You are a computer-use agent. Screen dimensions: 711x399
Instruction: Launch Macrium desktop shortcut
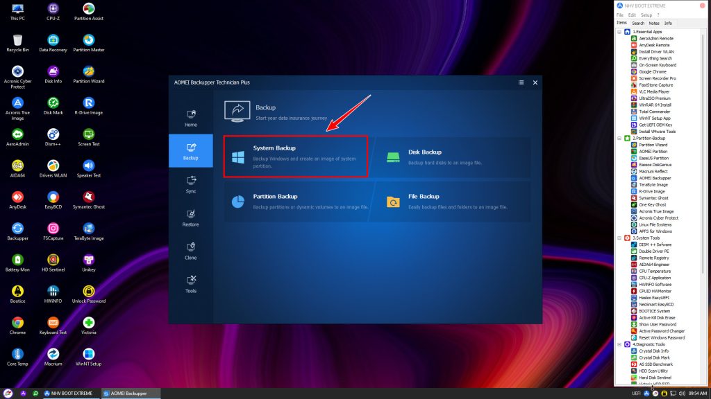[53, 357]
